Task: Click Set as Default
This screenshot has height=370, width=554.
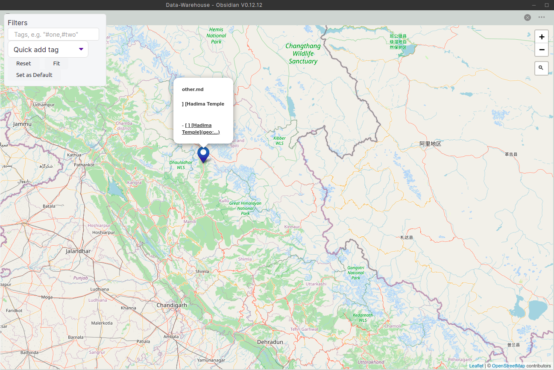Action: point(34,75)
